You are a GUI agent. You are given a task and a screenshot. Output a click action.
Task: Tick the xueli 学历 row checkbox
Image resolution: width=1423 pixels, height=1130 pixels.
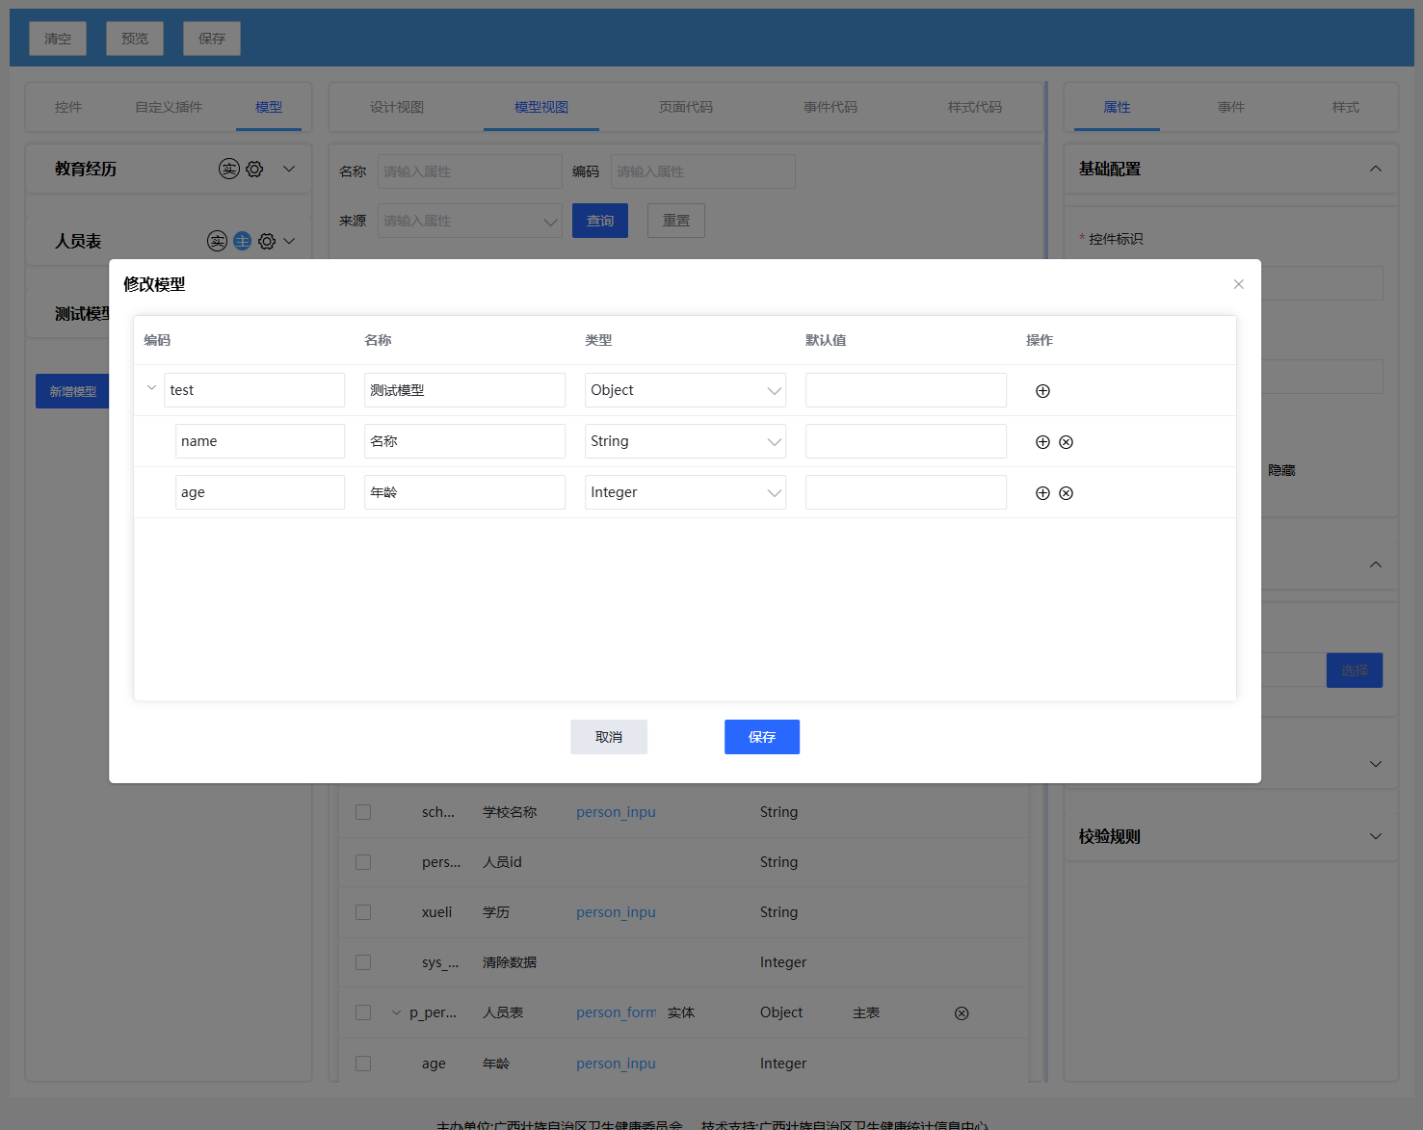tap(363, 912)
